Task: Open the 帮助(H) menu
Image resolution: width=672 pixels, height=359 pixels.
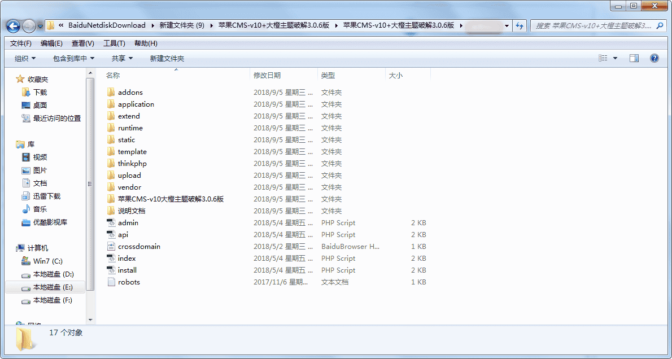Action: pos(146,43)
